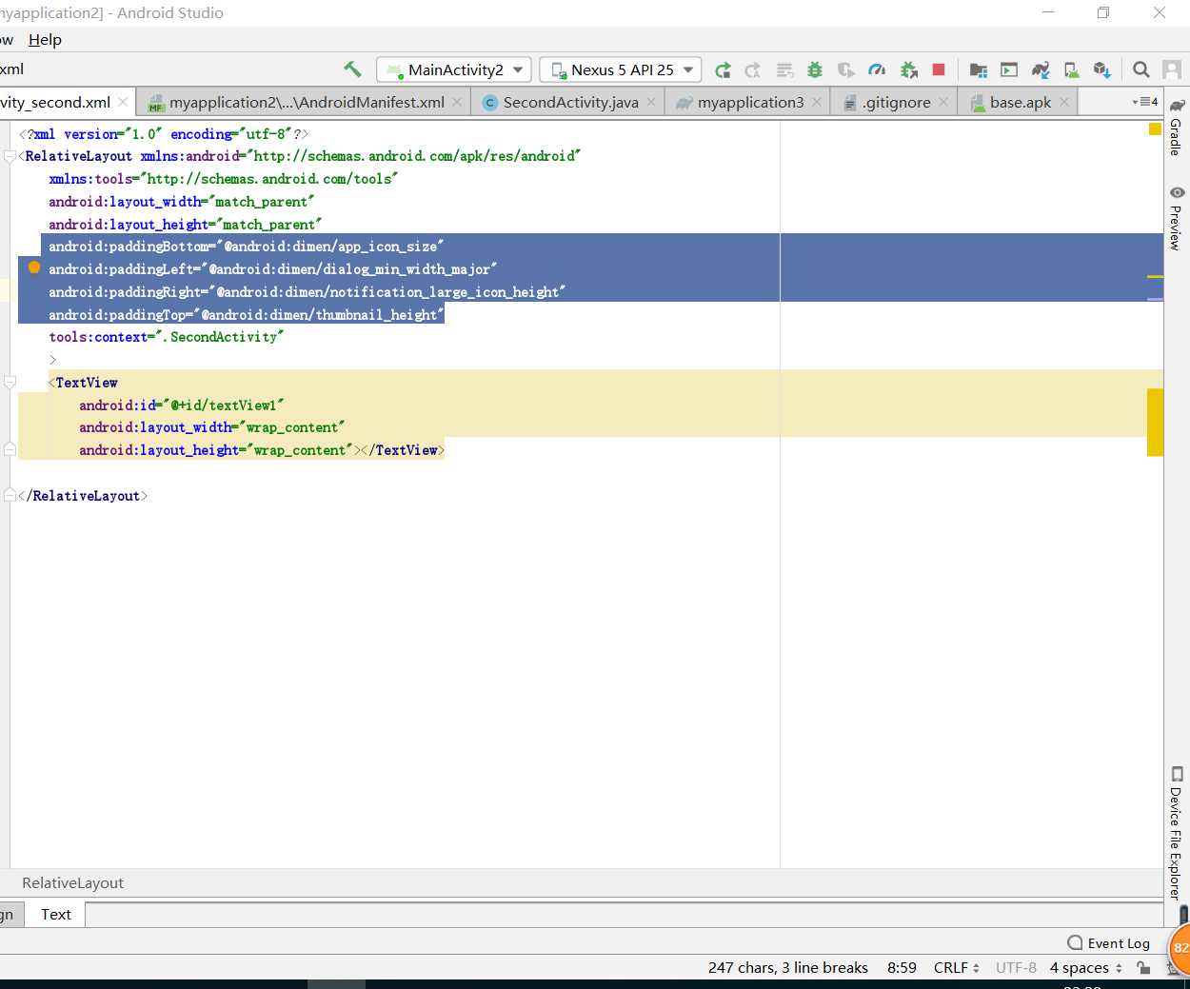Click the 247 chars selection info text
The height and width of the screenshot is (989, 1190).
pyautogui.click(x=787, y=967)
